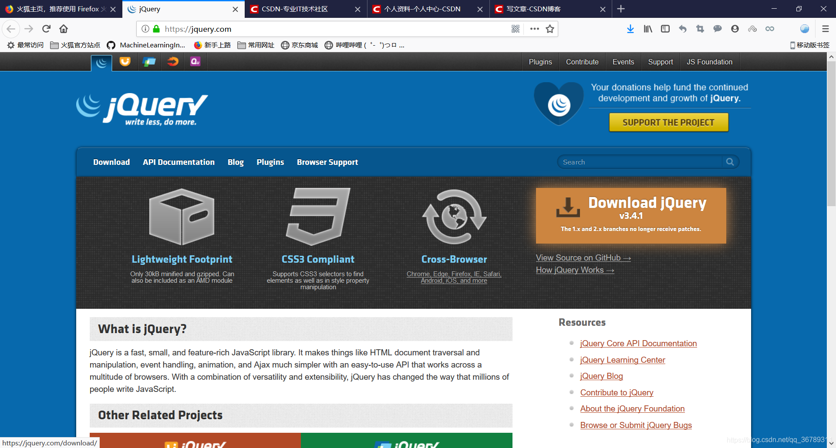Viewport: 836px width, 448px height.
Task: Open the Blog menu item
Action: 236,162
